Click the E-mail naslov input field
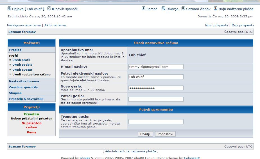The height and width of the screenshot is (159, 260). point(156,67)
